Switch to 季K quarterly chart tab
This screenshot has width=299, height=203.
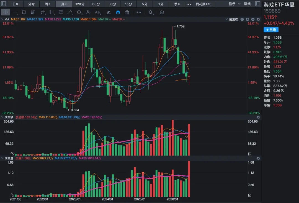pos(177,4)
